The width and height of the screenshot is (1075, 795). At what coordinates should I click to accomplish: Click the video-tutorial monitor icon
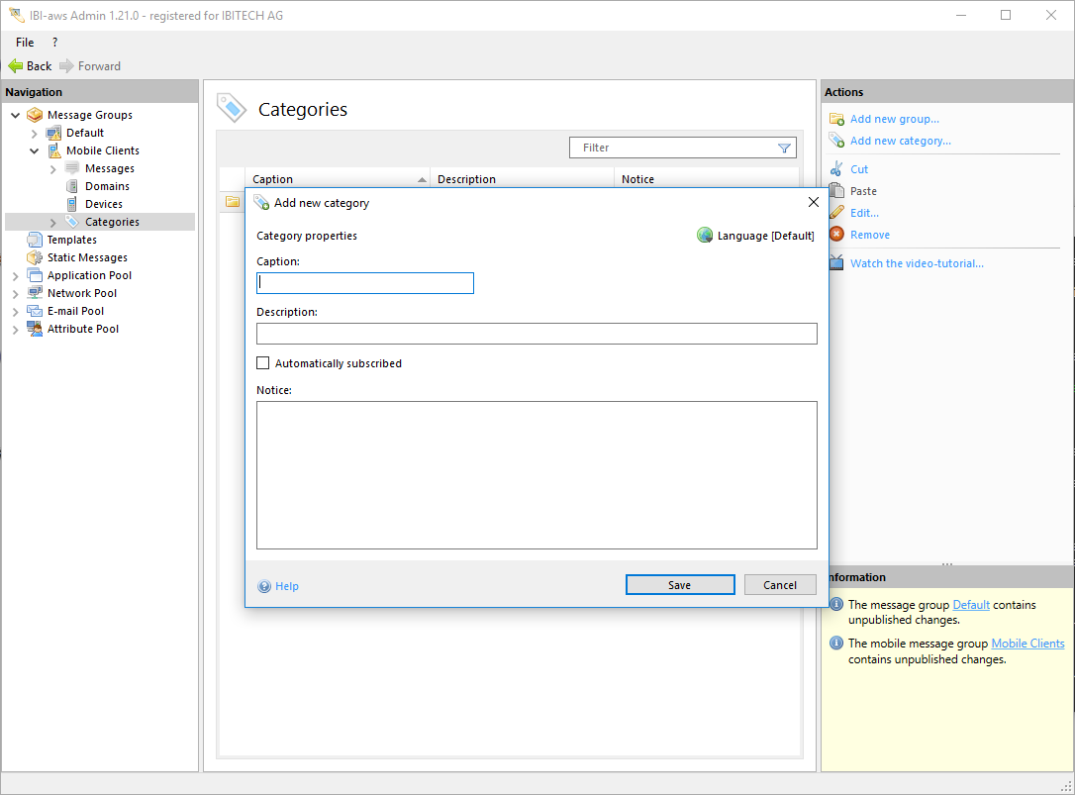[836, 263]
